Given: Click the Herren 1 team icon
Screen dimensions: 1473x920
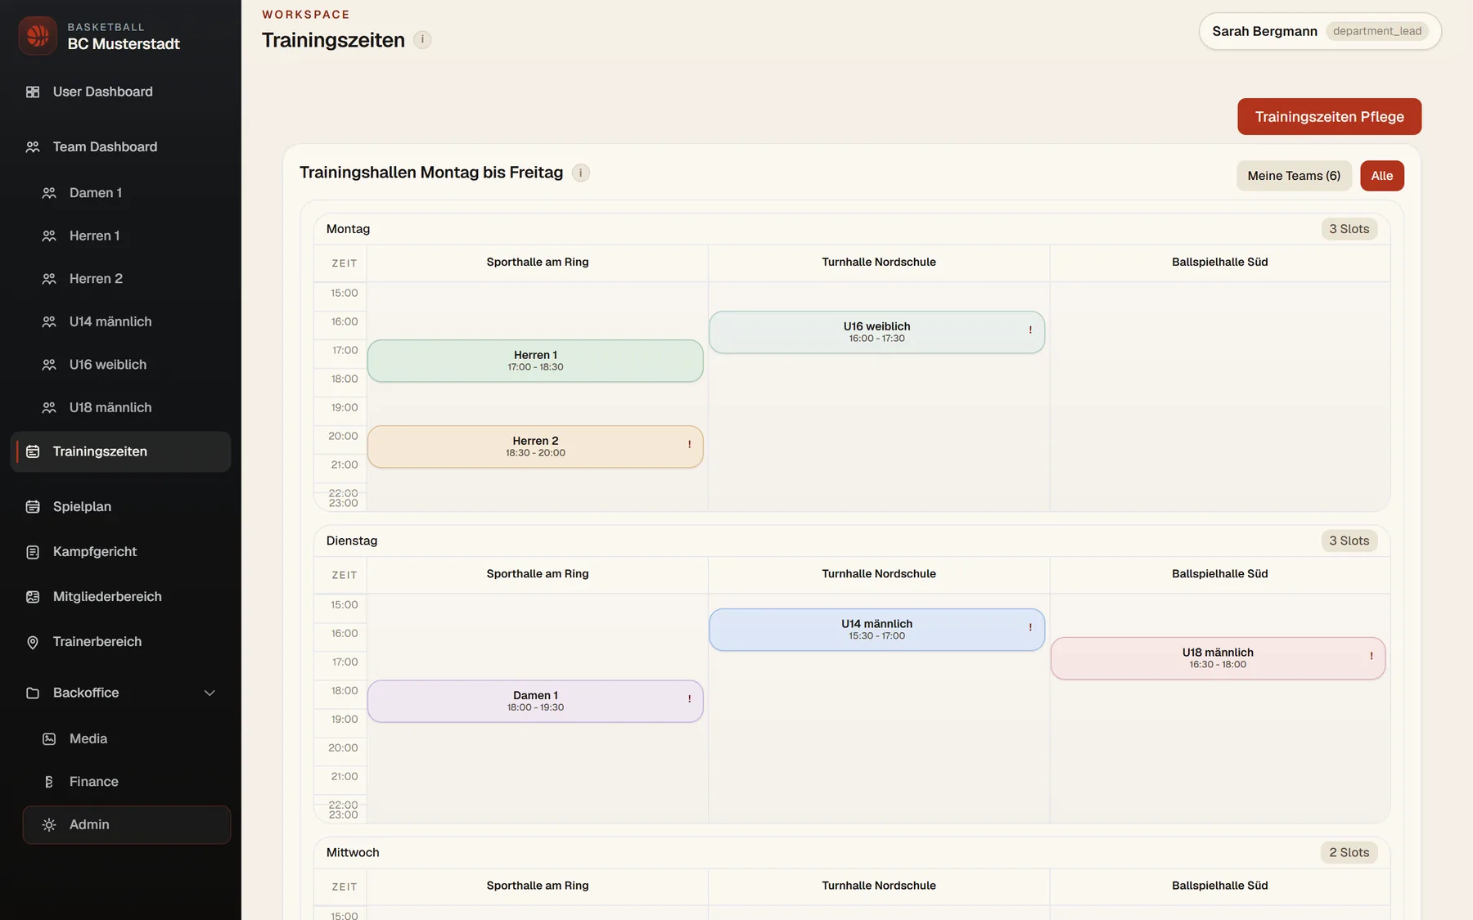Looking at the screenshot, I should point(49,236).
